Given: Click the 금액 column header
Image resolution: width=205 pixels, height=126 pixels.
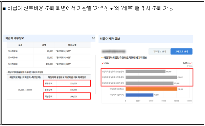Looking at the screenshot, I should [44, 45].
